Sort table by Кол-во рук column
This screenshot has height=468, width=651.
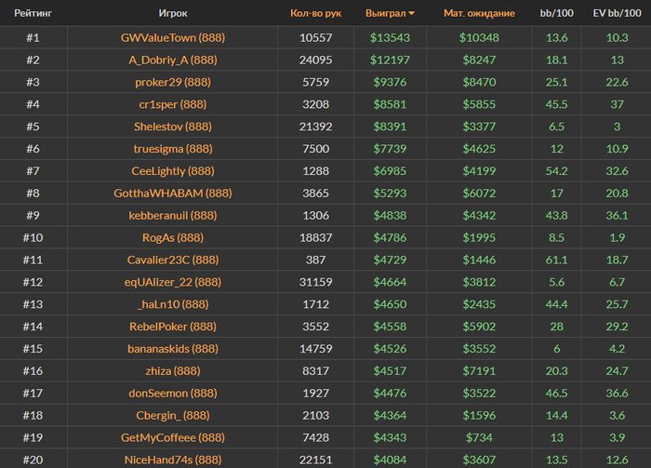(315, 13)
